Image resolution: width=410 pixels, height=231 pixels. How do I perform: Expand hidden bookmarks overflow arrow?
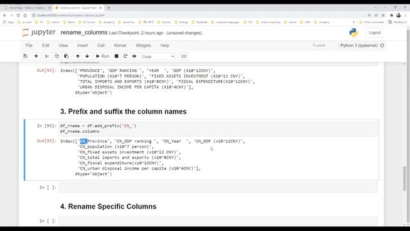(354, 22)
